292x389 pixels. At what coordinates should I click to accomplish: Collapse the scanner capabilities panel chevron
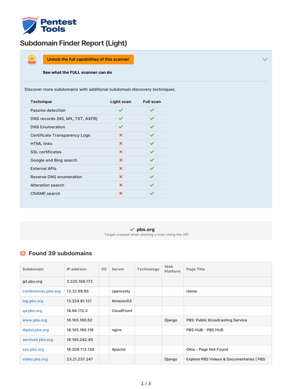tap(265, 59)
